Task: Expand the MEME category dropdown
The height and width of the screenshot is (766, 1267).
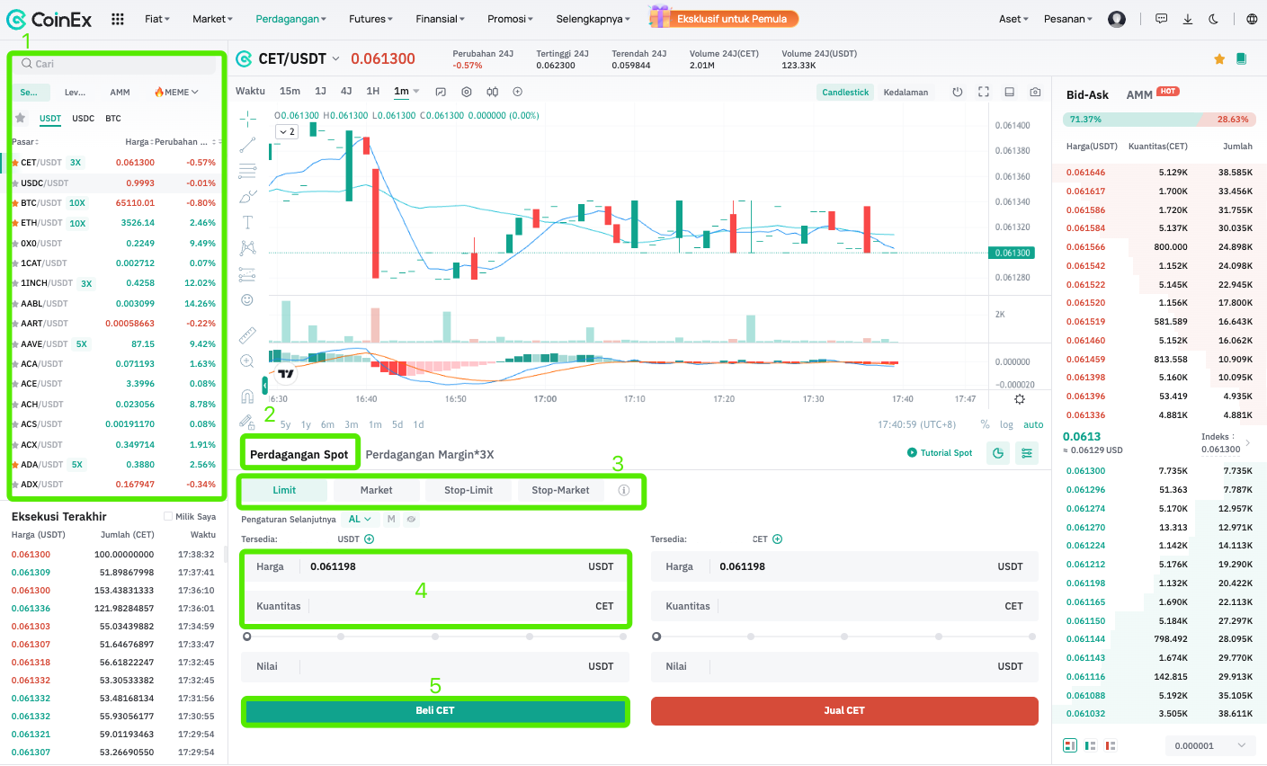Action: [176, 92]
